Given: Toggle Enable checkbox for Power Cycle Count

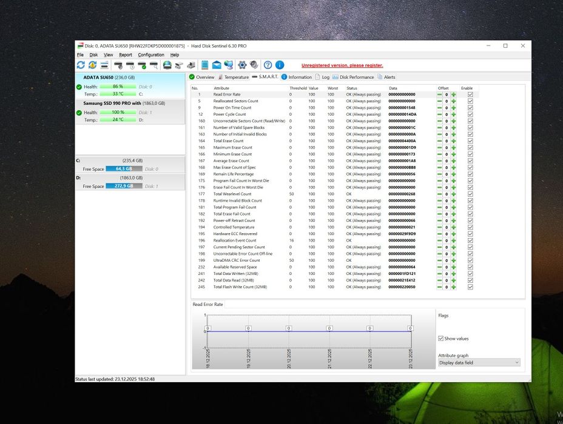Looking at the screenshot, I should [470, 114].
